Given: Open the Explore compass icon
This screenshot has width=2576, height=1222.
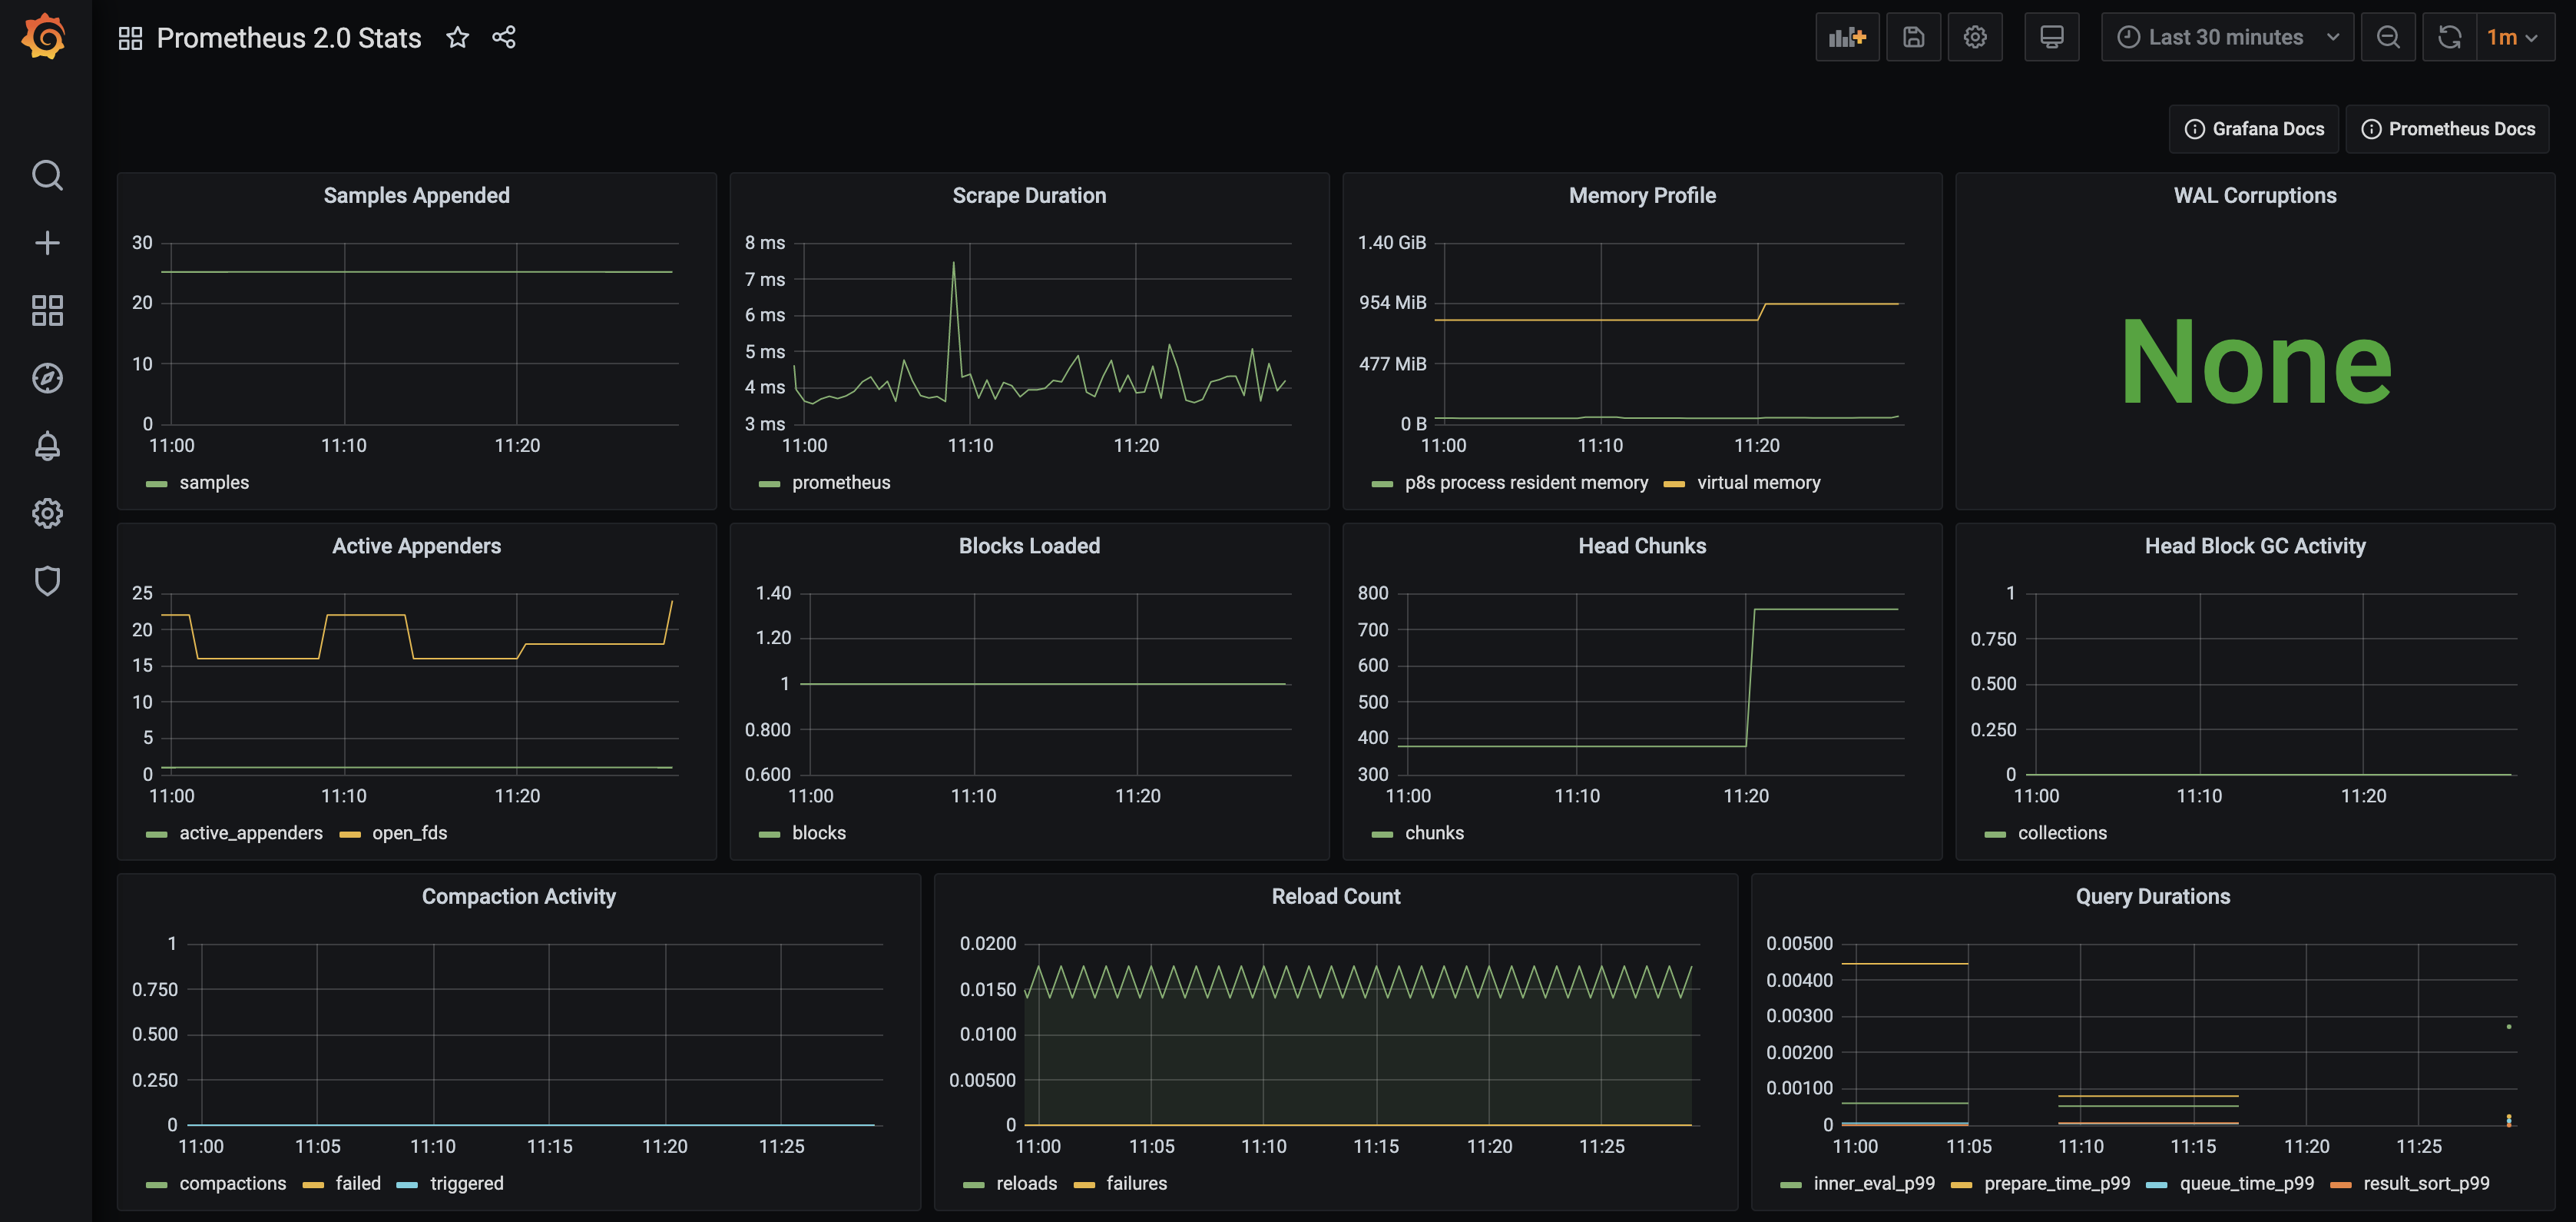Looking at the screenshot, I should (47, 378).
